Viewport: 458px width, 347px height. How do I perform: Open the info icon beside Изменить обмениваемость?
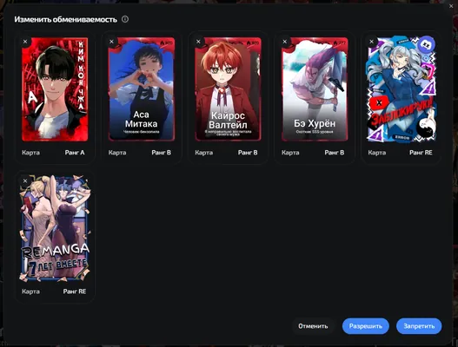[125, 19]
